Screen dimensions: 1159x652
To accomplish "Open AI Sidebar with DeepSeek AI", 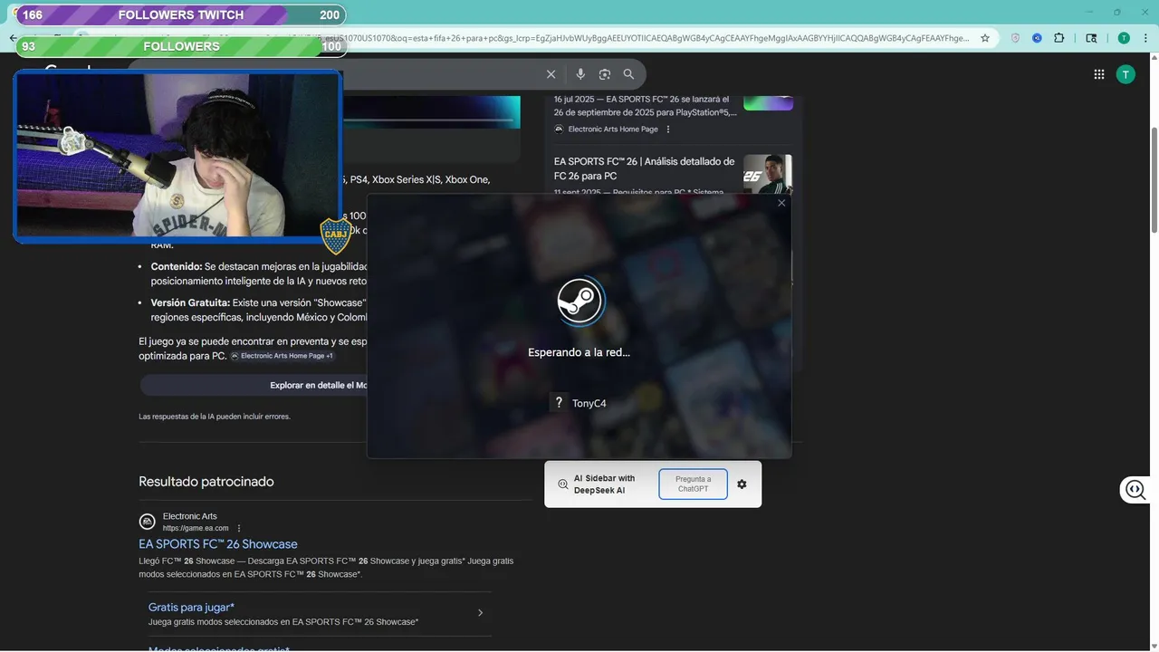I will pyautogui.click(x=604, y=484).
